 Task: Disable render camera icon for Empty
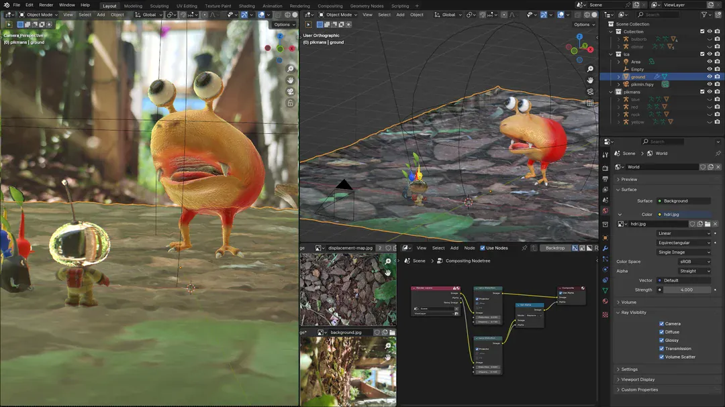click(x=717, y=69)
